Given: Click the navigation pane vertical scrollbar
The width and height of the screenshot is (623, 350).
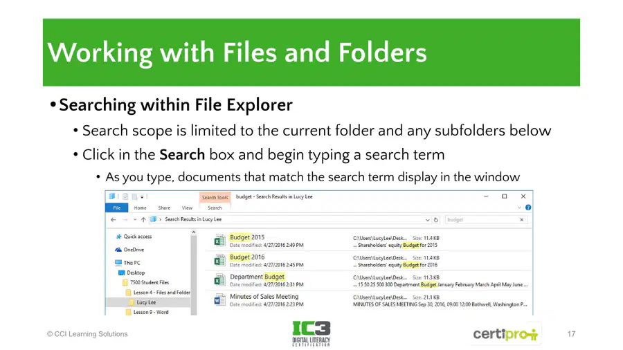Looking at the screenshot, I should point(194,275).
